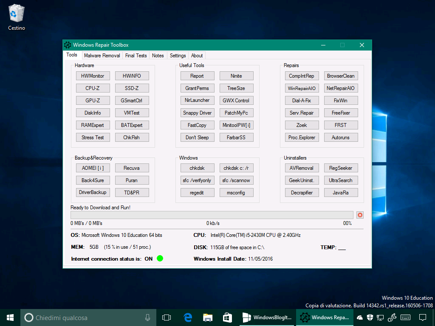Run the HWiNFO tool

tap(132, 76)
